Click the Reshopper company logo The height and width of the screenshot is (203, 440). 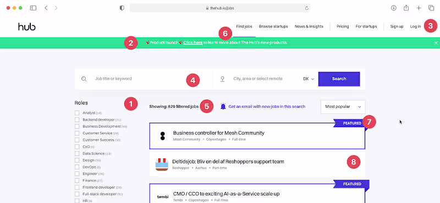pos(162,164)
